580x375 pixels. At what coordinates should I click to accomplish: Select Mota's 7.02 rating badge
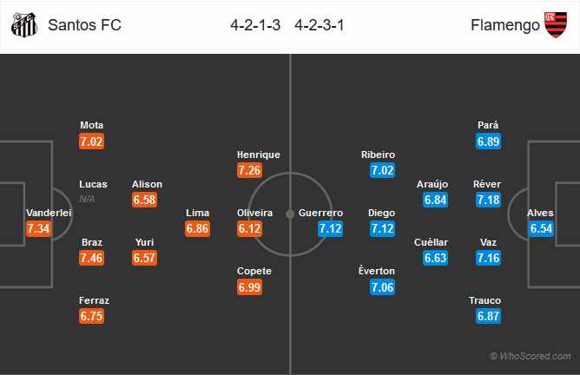pyautogui.click(x=91, y=141)
